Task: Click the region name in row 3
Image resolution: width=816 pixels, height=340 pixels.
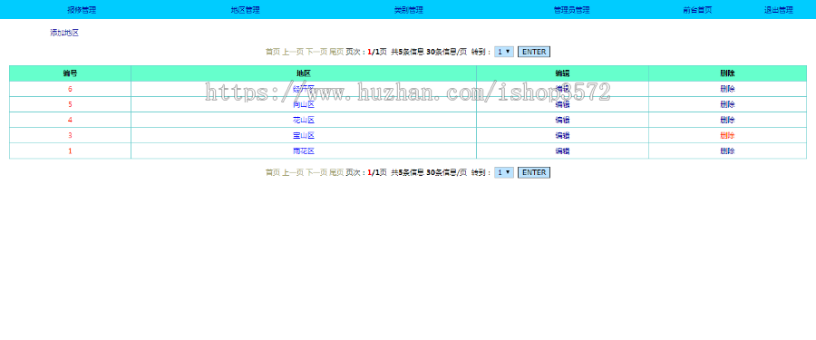Action: (304, 136)
